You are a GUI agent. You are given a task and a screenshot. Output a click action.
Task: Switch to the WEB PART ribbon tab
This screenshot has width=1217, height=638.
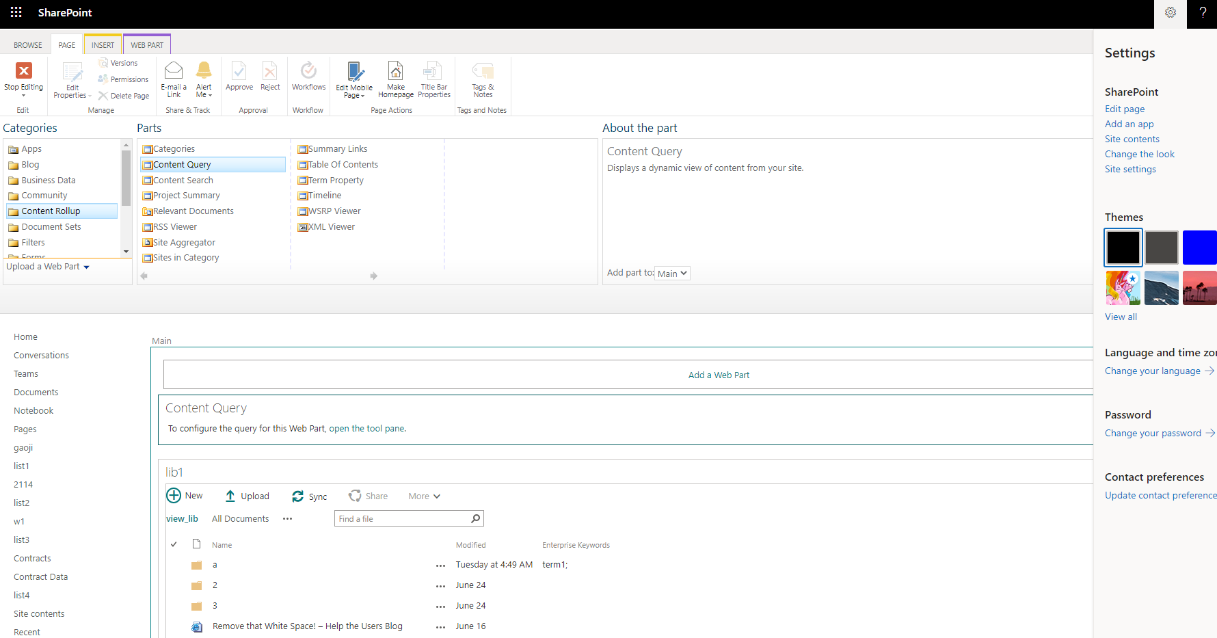(x=147, y=45)
